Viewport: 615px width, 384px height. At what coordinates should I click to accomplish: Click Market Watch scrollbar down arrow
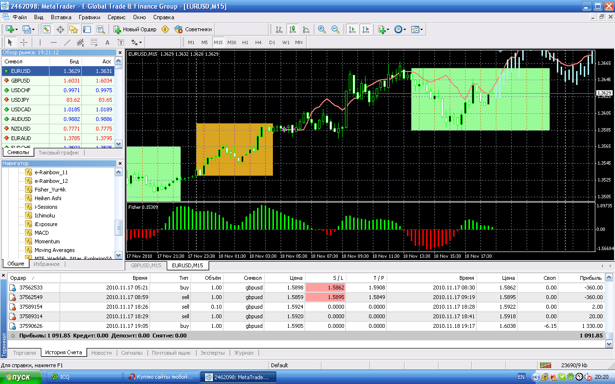pyautogui.click(x=119, y=144)
